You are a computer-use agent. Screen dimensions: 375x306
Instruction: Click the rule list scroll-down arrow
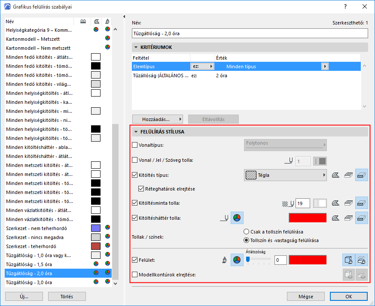click(115, 284)
